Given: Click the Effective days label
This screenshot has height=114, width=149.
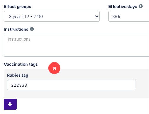Looking at the screenshot, I should (x=123, y=7).
